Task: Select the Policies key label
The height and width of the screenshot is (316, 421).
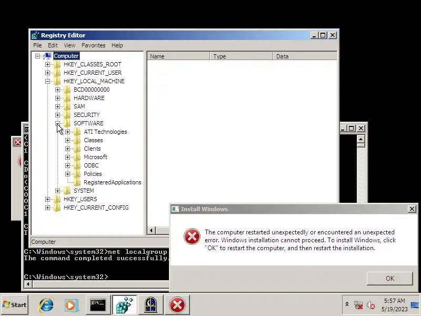Action: click(93, 174)
